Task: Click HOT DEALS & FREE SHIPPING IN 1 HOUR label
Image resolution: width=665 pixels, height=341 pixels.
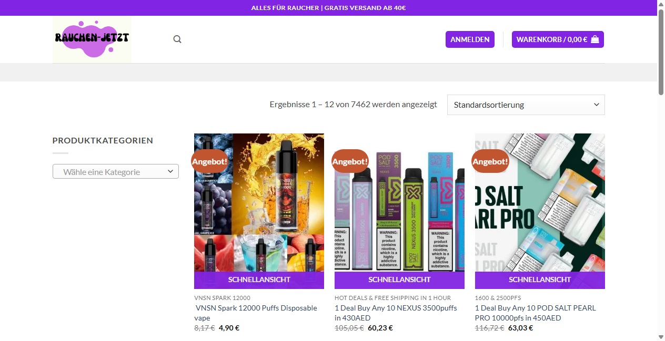Action: coord(392,298)
